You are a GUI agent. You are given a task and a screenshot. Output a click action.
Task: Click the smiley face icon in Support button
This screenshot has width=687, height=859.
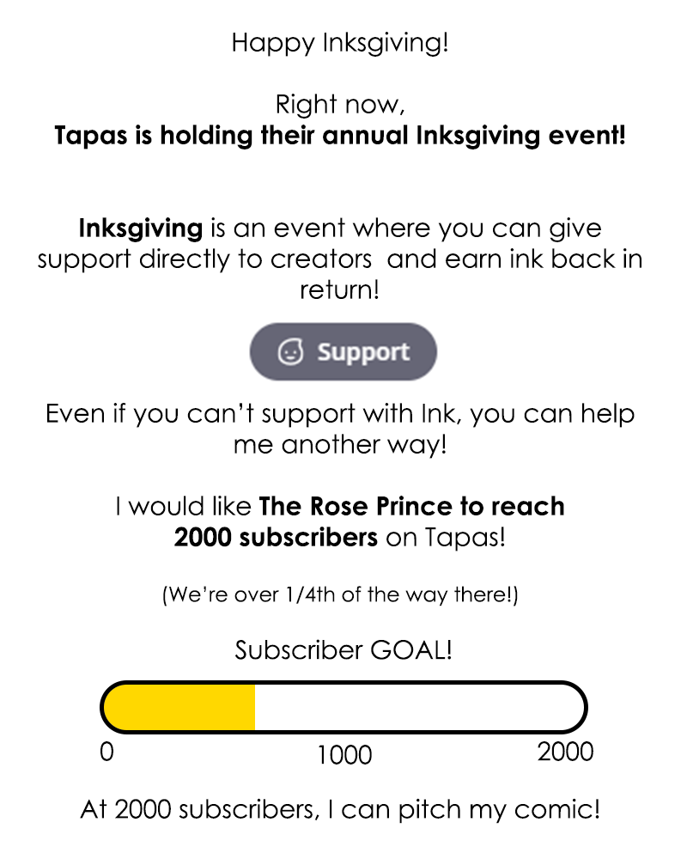tap(291, 351)
